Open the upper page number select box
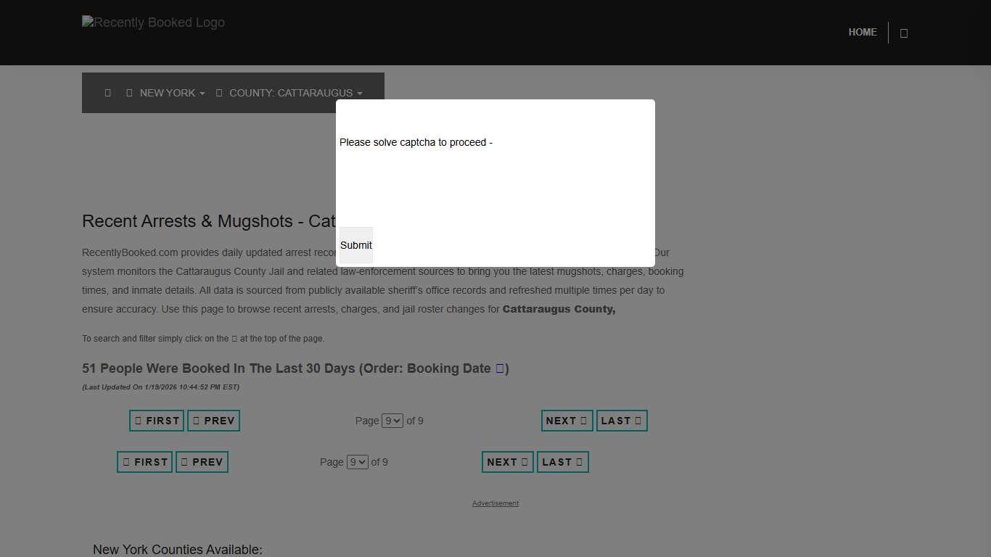Screen dimensions: 991x557 coord(392,421)
